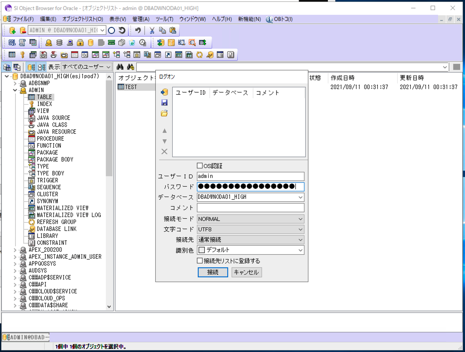This screenshot has width=465, height=352.
Task: Click the save icon in the logon dialog
Action: coord(164,102)
